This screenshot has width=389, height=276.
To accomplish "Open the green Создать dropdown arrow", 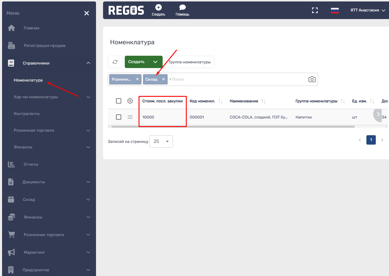I will tap(155, 62).
